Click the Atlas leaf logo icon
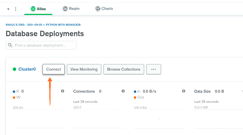 tap(33, 9)
